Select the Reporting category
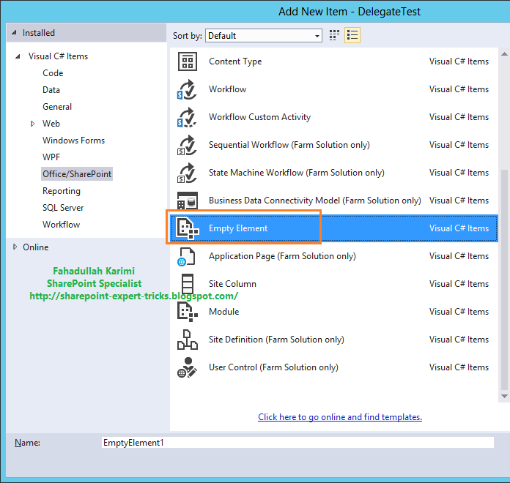 pos(61,191)
